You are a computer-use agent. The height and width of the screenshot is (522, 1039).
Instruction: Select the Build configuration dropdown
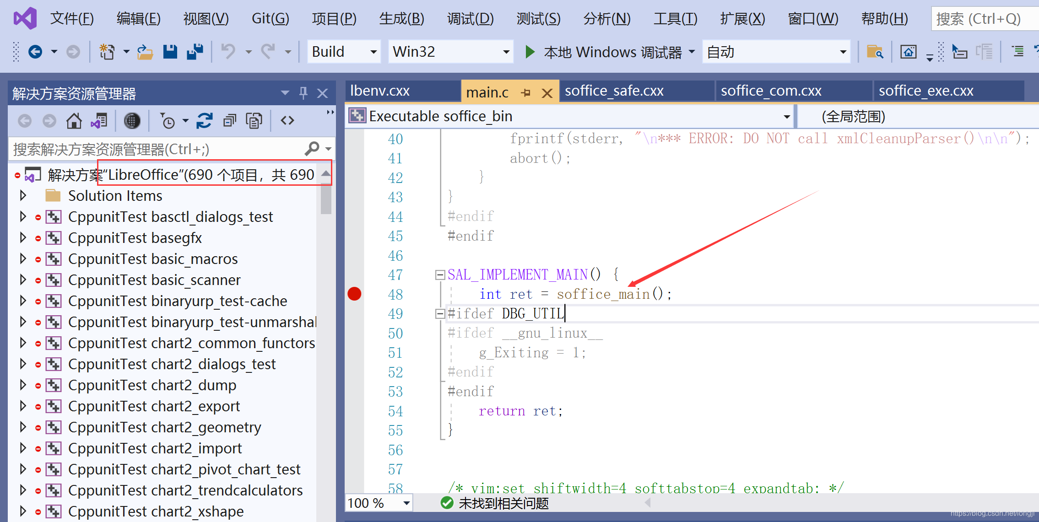click(x=342, y=53)
